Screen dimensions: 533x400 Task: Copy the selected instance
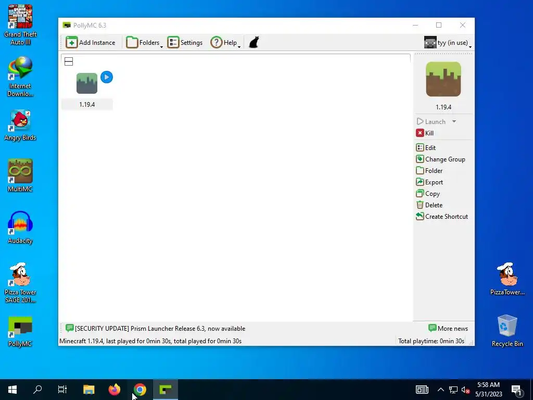[428, 194]
